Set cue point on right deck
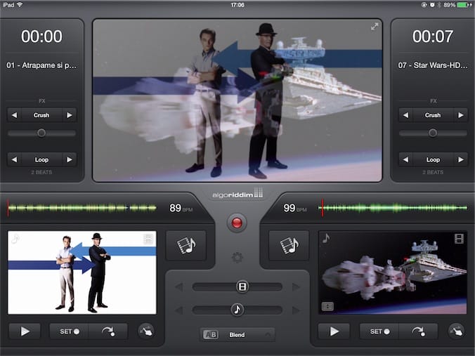 pos(378,331)
